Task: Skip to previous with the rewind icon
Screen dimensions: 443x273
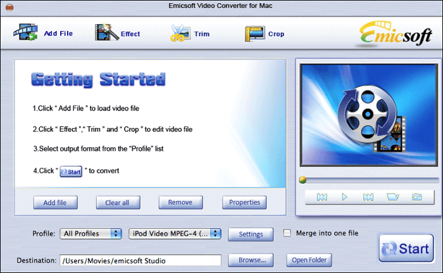Action: pyautogui.click(x=321, y=197)
